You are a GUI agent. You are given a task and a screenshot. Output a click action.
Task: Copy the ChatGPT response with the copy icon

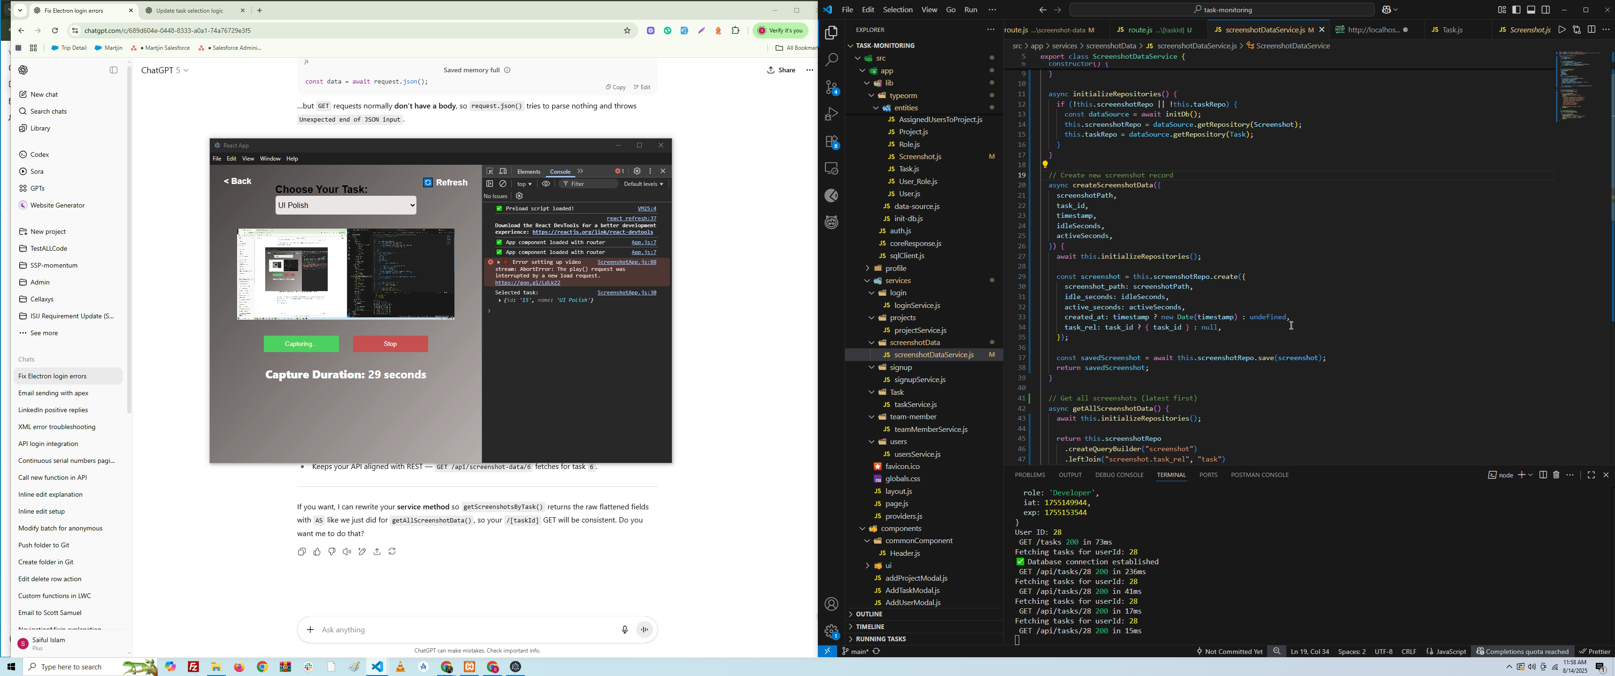tap(301, 552)
